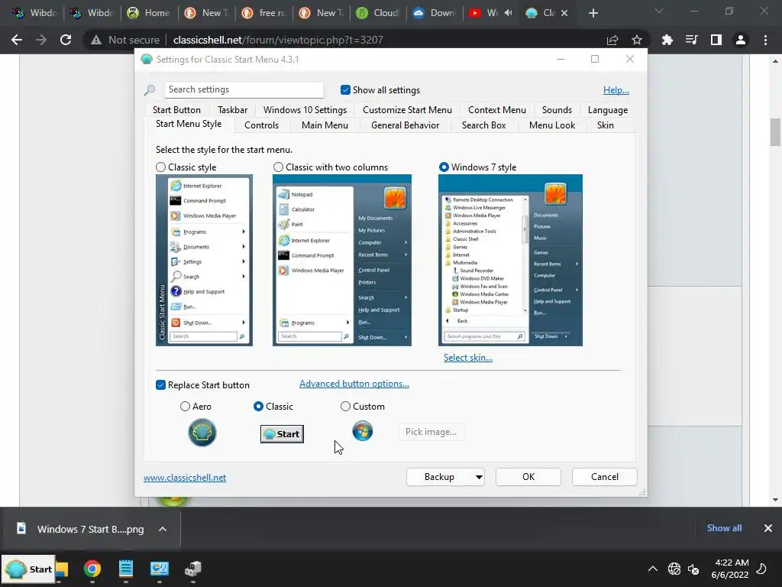The image size is (782, 587).
Task: Click the network globe tray icon
Action: pyautogui.click(x=674, y=569)
